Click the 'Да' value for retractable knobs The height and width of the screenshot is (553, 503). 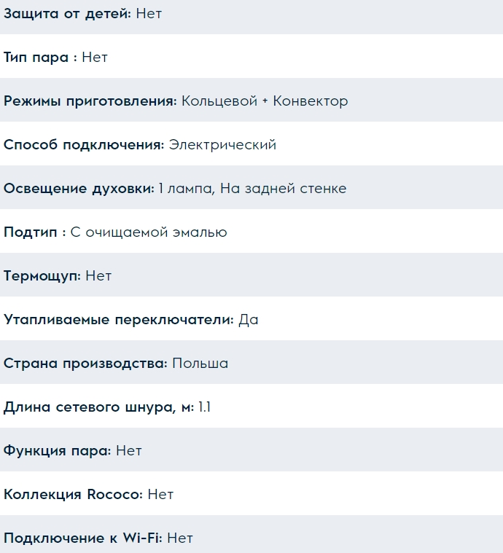tap(249, 320)
